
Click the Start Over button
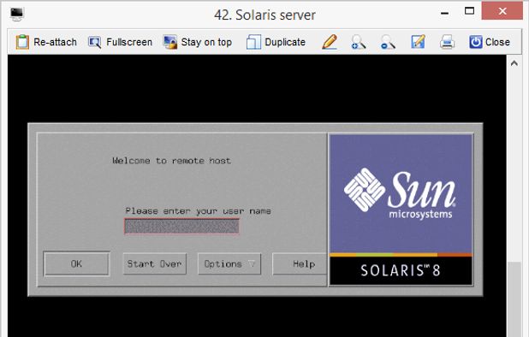(155, 263)
